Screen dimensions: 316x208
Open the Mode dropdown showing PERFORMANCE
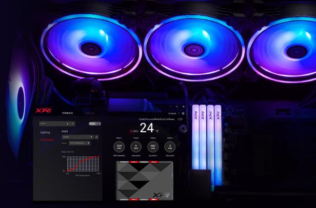[80, 143]
